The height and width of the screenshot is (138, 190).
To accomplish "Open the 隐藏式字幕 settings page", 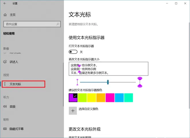I will click(16, 129).
